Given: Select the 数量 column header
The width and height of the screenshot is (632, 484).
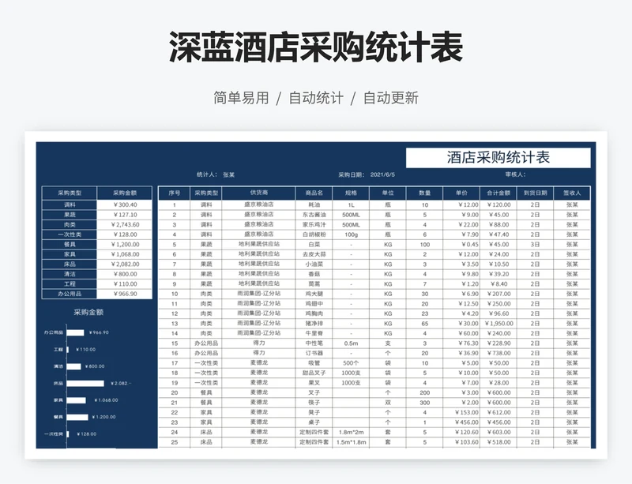Looking at the screenshot, I should pyautogui.click(x=424, y=193).
